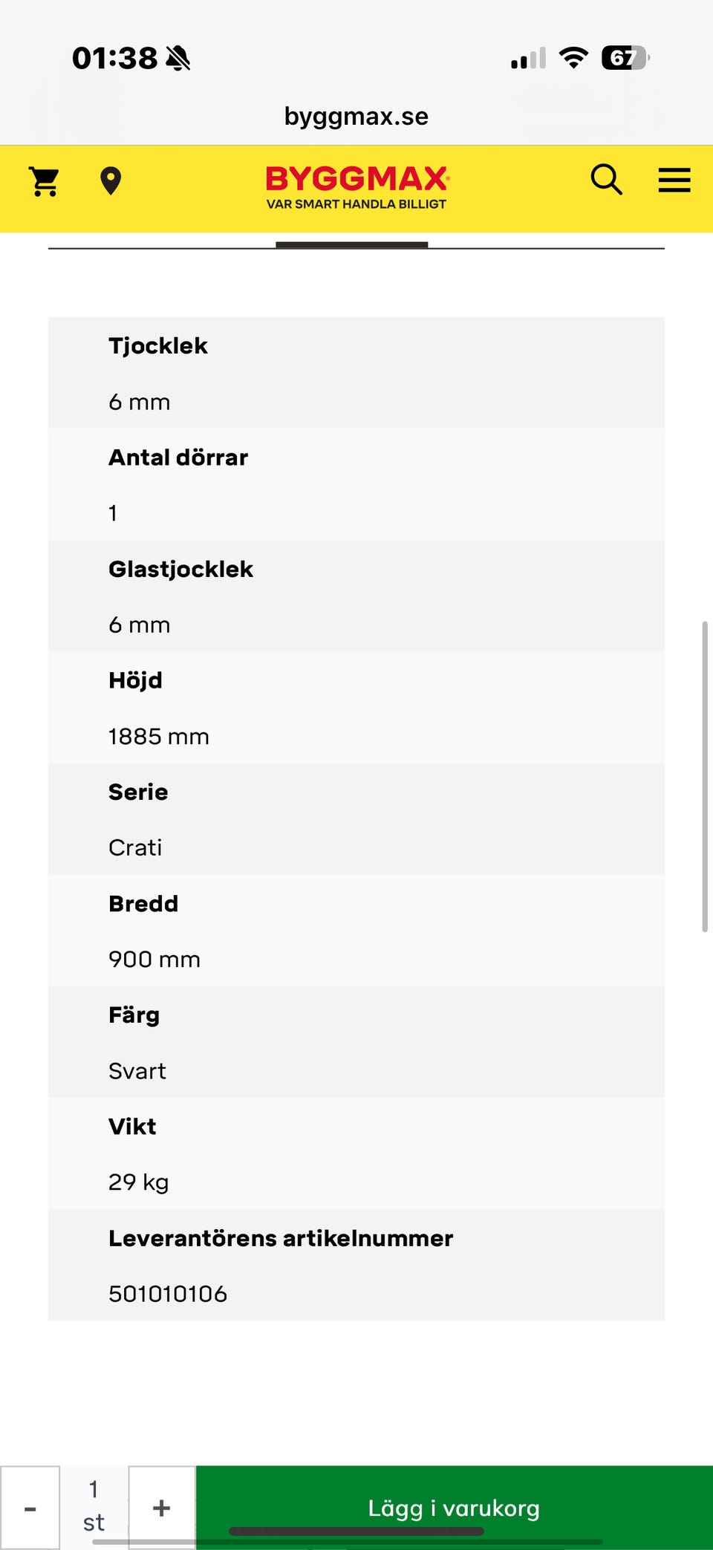Click the page scrollbar on the right
713x1550 pixels.
click(x=704, y=776)
